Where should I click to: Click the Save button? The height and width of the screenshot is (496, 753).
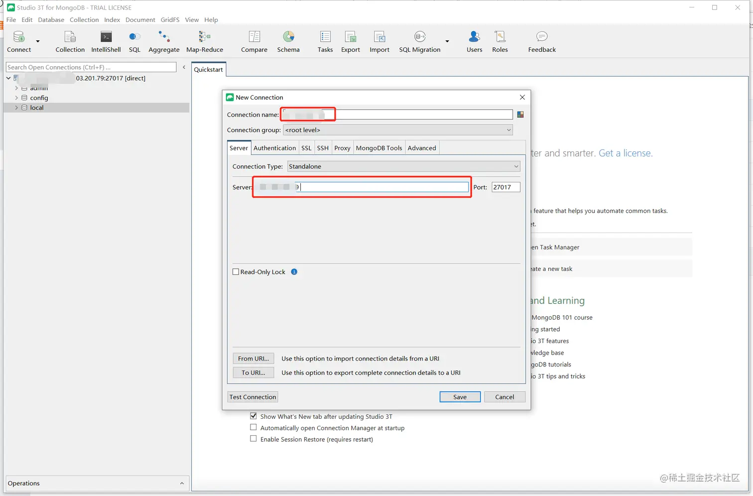pos(460,397)
